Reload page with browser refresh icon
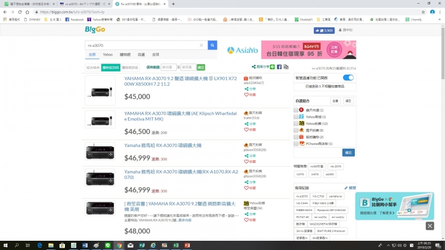 [20, 12]
